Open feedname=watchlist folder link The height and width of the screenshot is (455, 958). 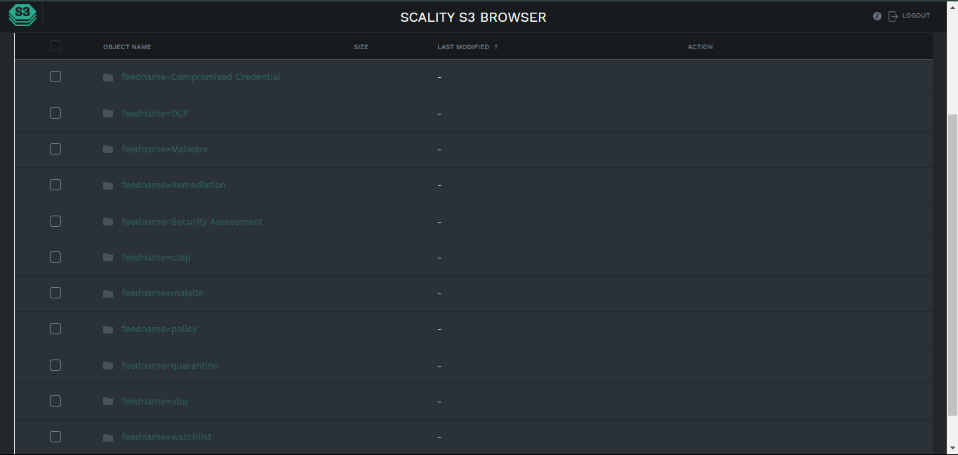point(166,437)
